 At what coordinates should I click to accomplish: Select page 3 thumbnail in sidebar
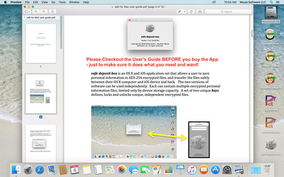point(41,143)
